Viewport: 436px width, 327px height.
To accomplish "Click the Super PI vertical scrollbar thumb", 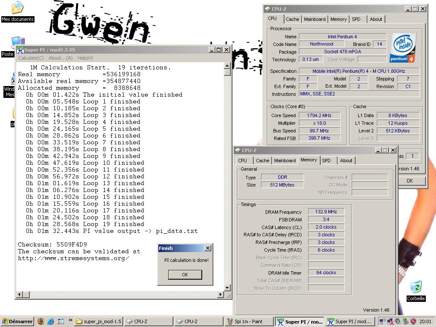I will [227, 72].
